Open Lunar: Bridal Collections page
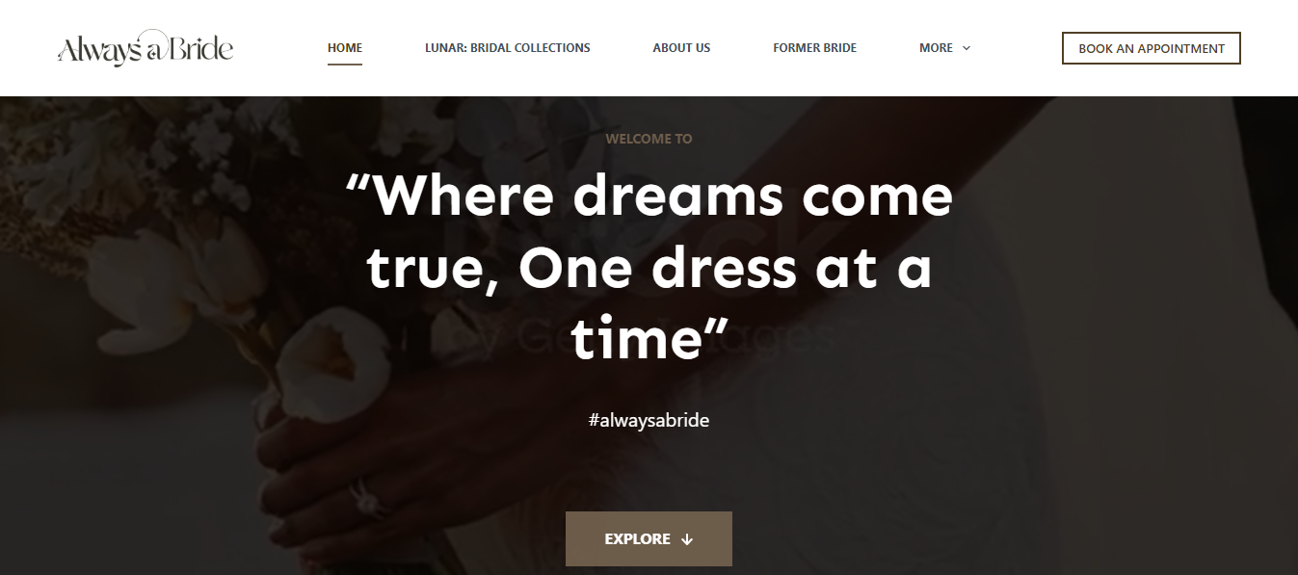The width and height of the screenshot is (1298, 575). (508, 48)
